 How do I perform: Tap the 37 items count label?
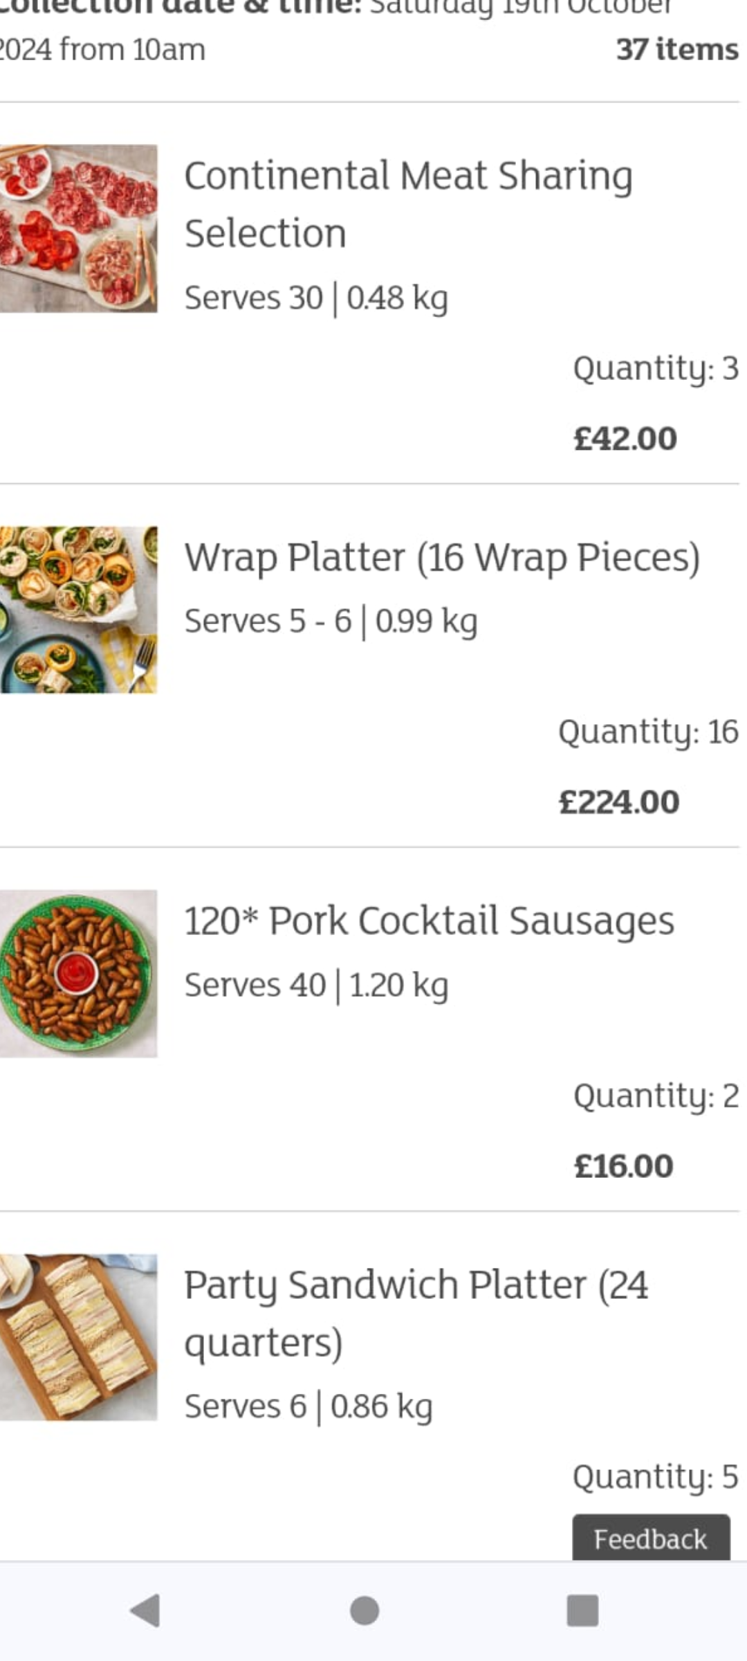[677, 49]
